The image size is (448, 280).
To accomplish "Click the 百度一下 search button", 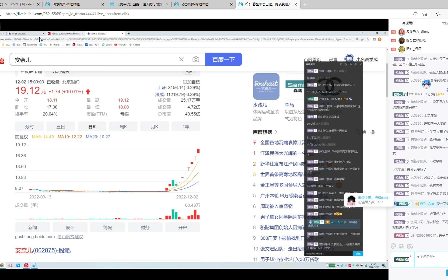I will pos(223,59).
